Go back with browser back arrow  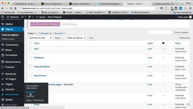[x=3, y=8]
